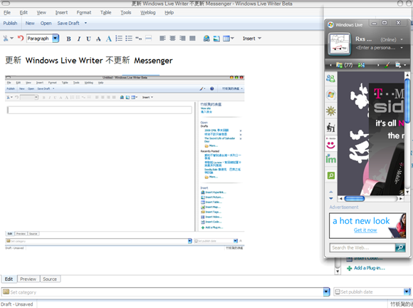Screen dimensions: 413x308
Task: Open the font color tool
Action: 108,38
